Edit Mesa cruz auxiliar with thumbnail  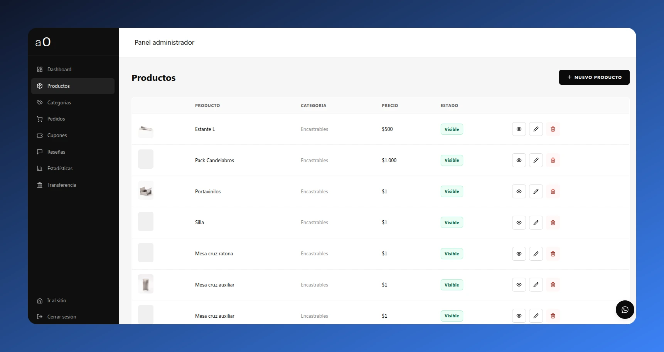coord(536,285)
